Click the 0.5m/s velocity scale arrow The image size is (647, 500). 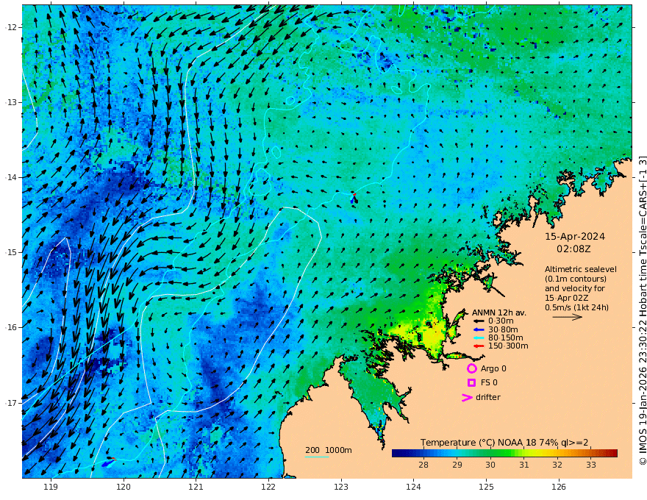tap(568, 317)
